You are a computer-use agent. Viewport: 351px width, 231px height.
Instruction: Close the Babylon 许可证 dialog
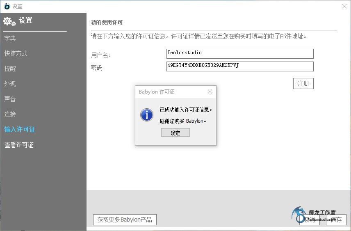click(x=210, y=91)
